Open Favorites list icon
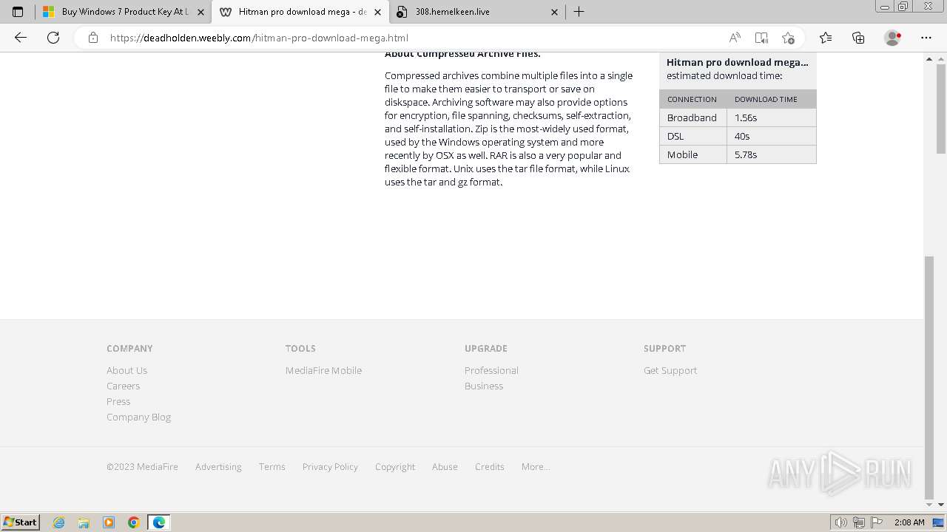 pos(826,38)
